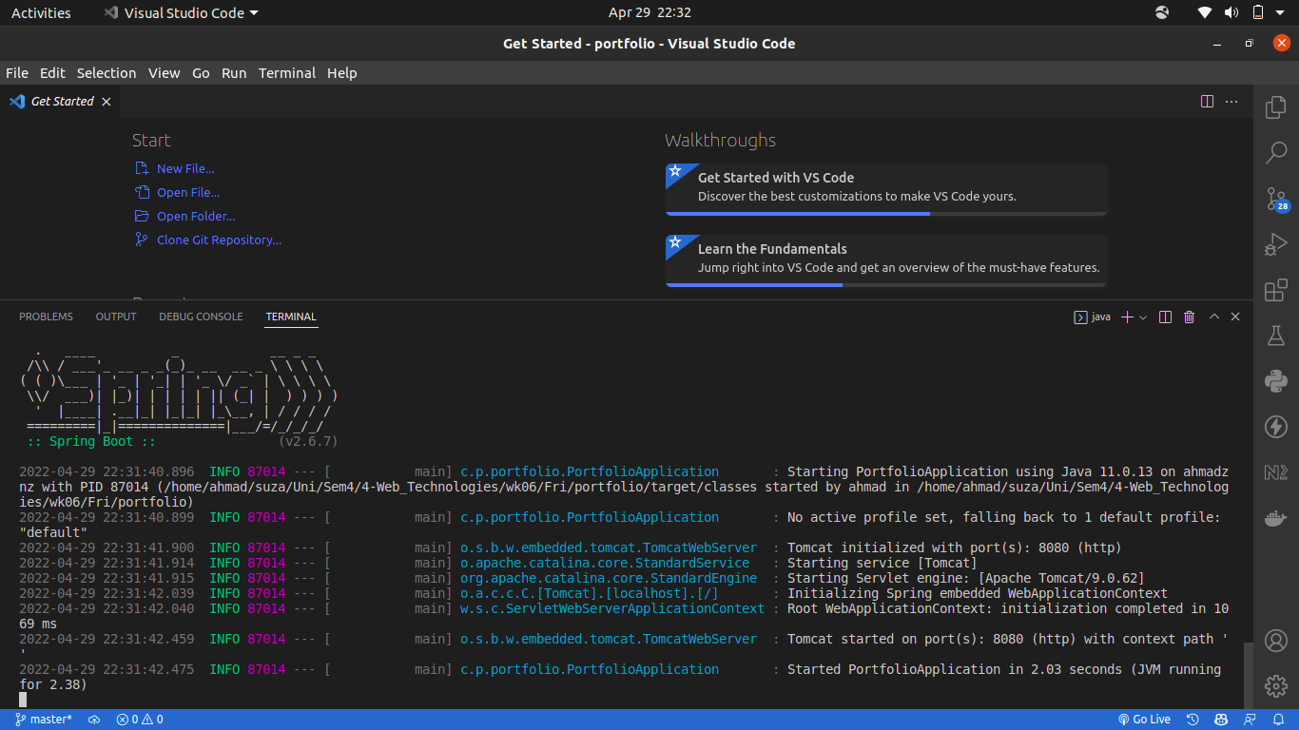Open the Run and Debug view
The width and height of the screenshot is (1299, 730).
click(x=1276, y=244)
